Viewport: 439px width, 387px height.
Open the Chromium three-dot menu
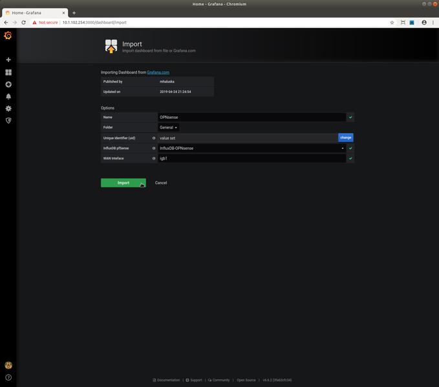pos(433,23)
